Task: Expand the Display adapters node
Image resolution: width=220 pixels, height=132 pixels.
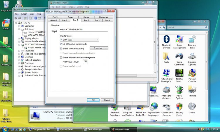Action: tap(19, 38)
